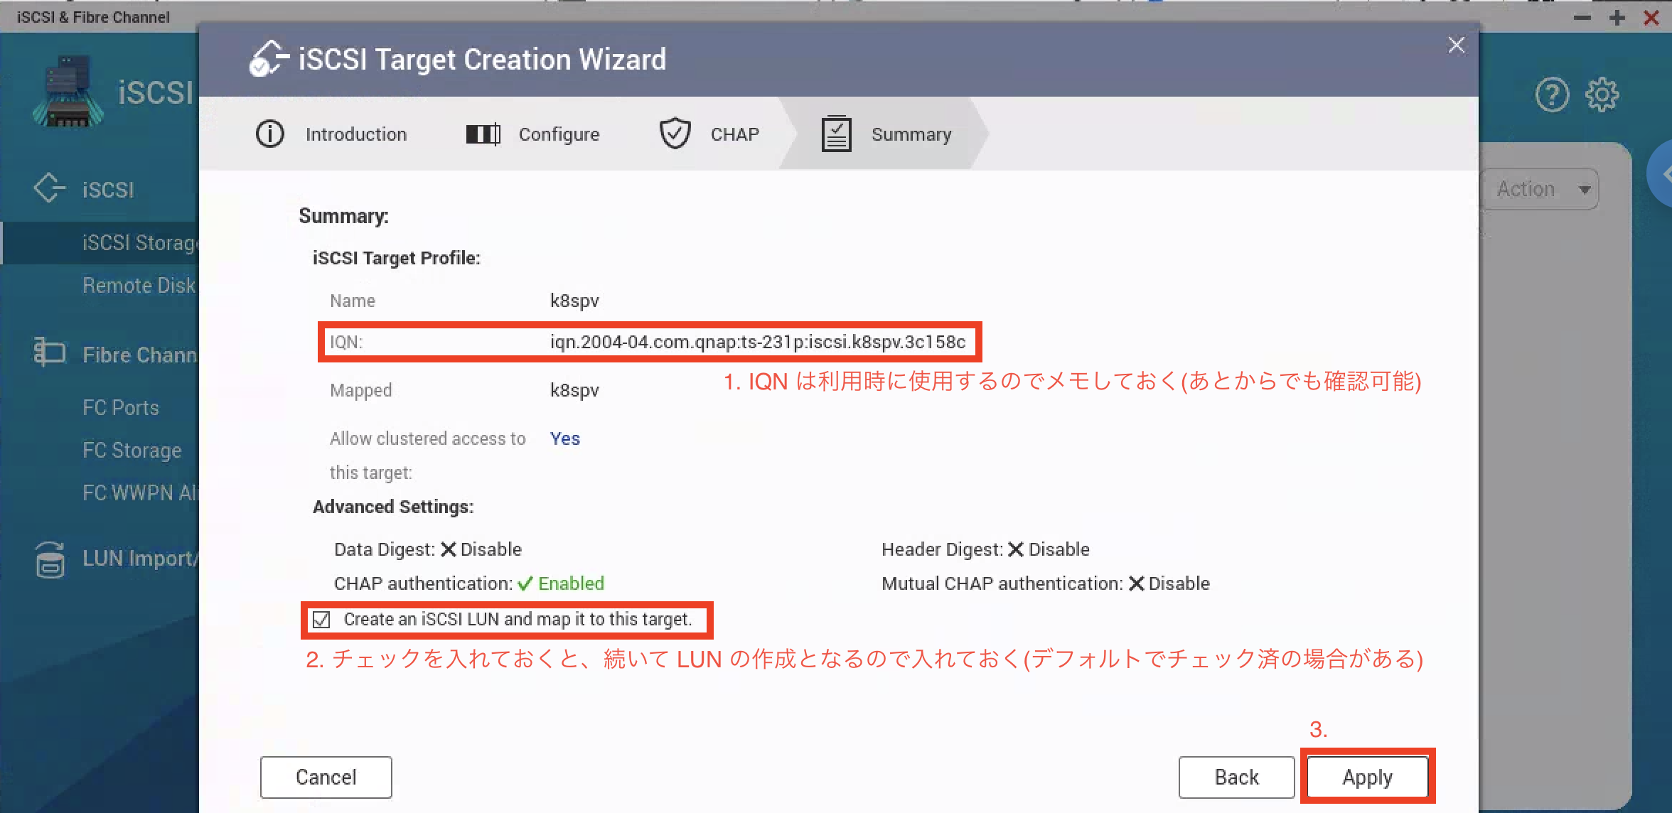Viewport: 1672px width, 813px height.
Task: Click 'Data Digest: Disable' status
Action: (428, 549)
